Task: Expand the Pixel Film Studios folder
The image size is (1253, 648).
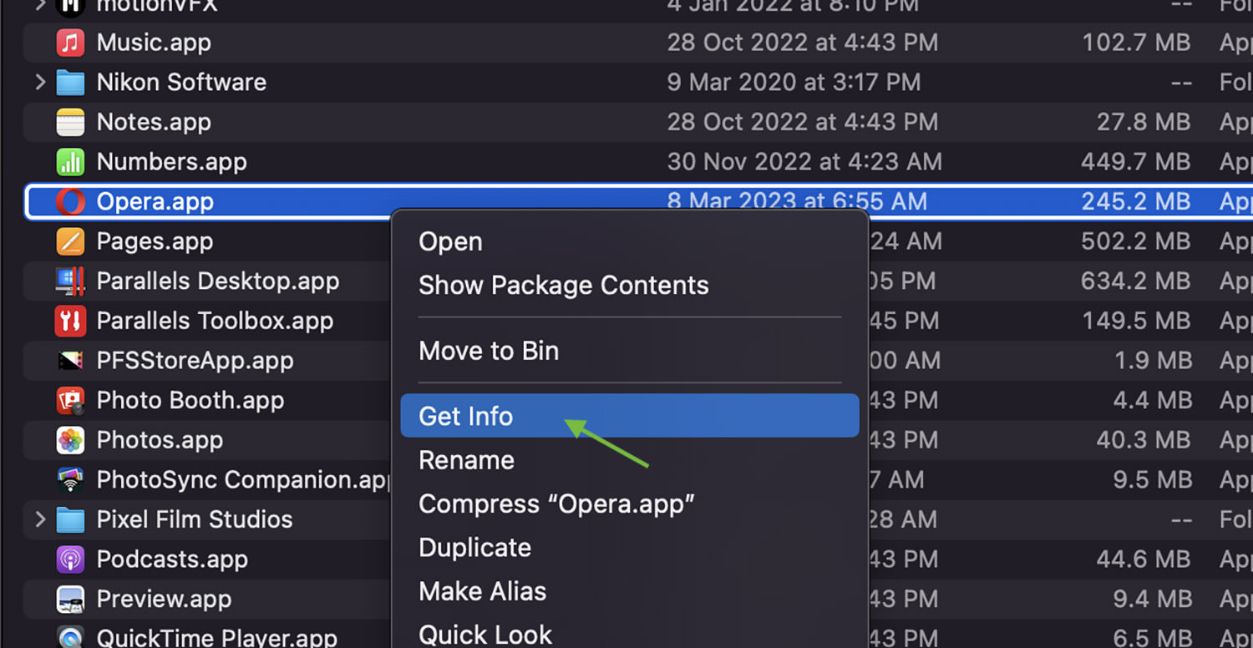Action: [39, 519]
